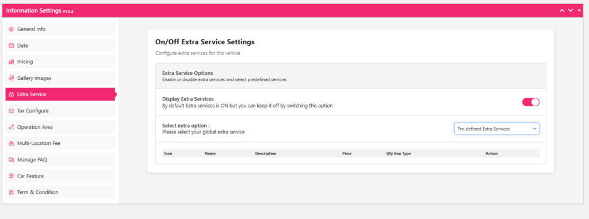Click the Extra Service icon
589x219 pixels.
(12, 94)
